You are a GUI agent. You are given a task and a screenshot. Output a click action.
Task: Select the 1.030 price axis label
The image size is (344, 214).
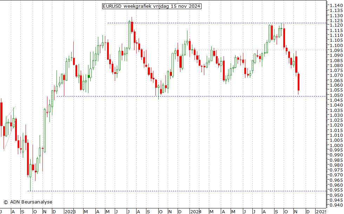pyautogui.click(x=336, y=115)
